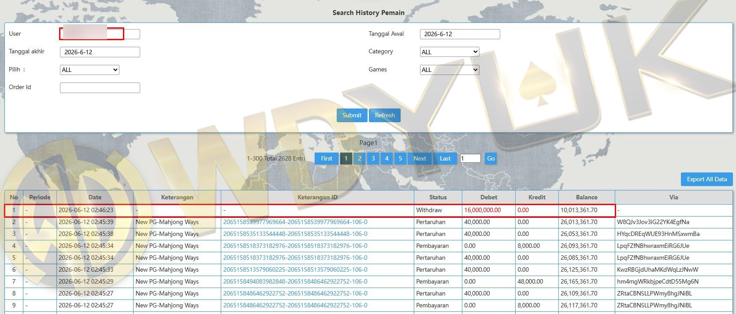Click balance value 26,013,361.70
The height and width of the screenshot is (314, 736).
click(579, 222)
